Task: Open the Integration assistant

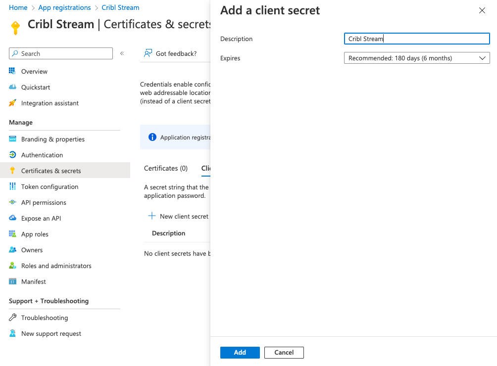Action: (x=50, y=103)
